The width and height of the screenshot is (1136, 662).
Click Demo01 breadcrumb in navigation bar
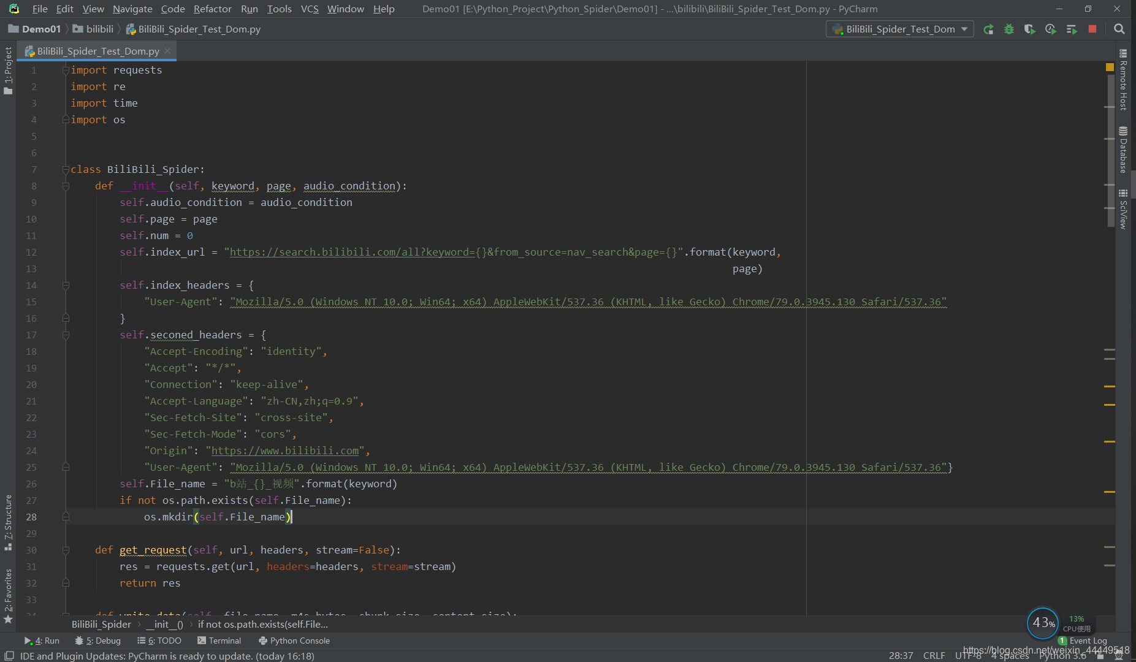click(34, 29)
